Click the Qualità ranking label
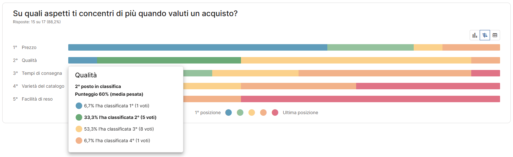Viewport: 513px width, 157px height. (x=29, y=60)
